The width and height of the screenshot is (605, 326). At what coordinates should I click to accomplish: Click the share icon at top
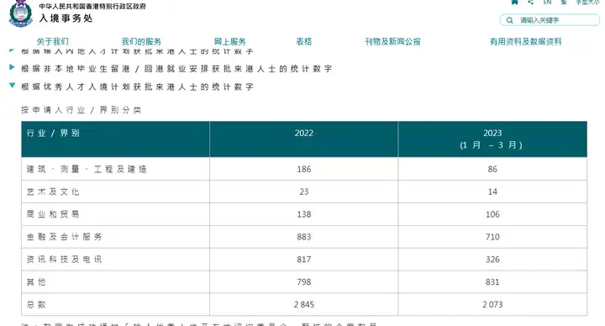pyautogui.click(x=531, y=2)
